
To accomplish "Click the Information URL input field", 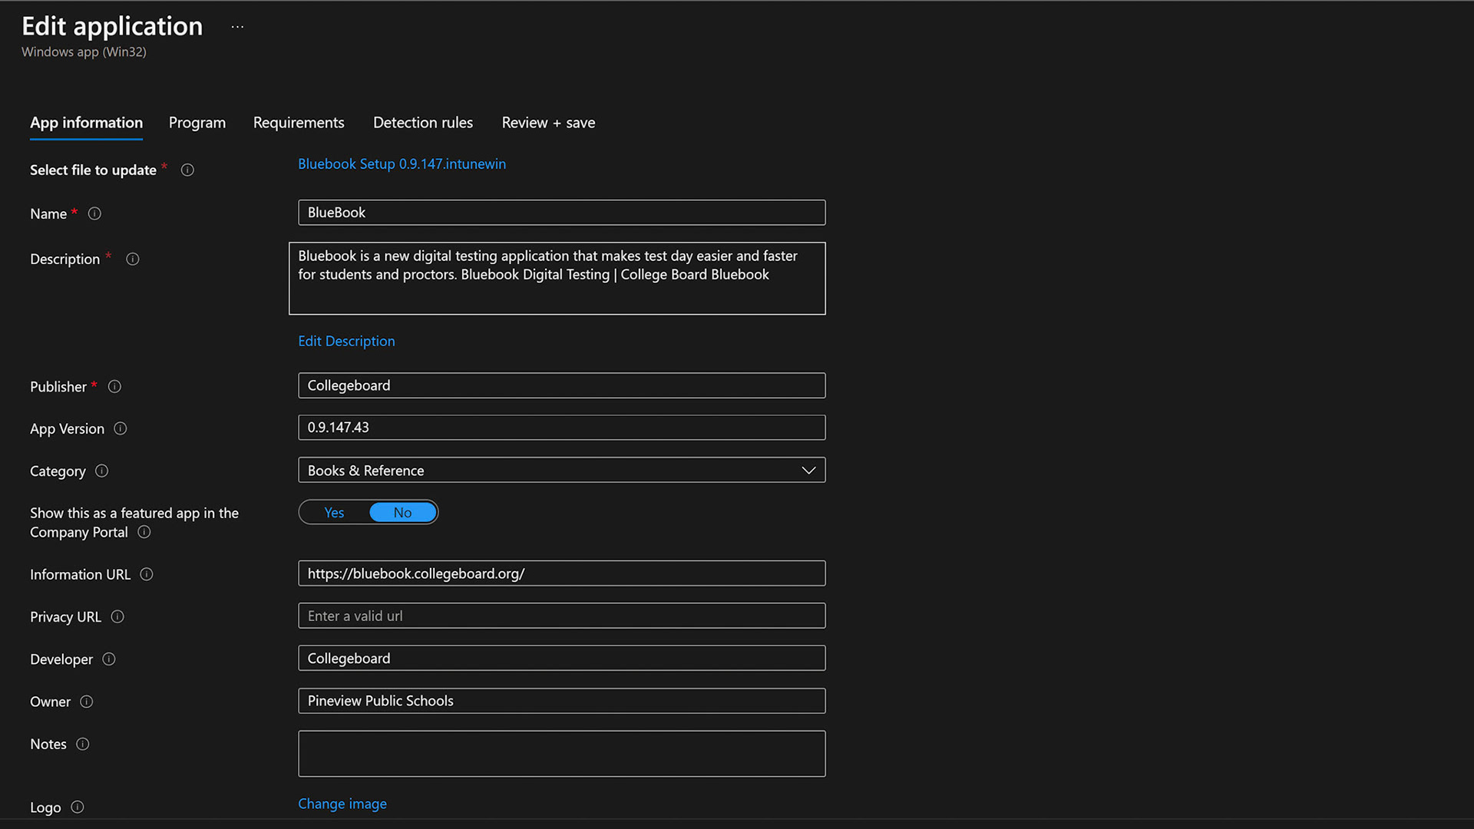I will pyautogui.click(x=562, y=574).
